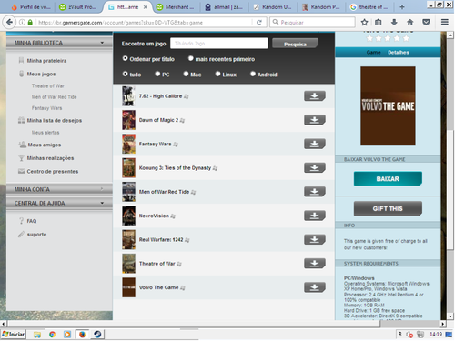Open 'Minha prateleira' in sidebar
This screenshot has height=341, width=455.
click(x=46, y=61)
